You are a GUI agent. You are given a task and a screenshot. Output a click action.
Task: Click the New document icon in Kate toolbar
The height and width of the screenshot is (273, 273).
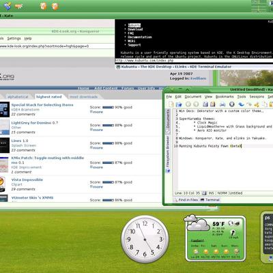coord(171,104)
